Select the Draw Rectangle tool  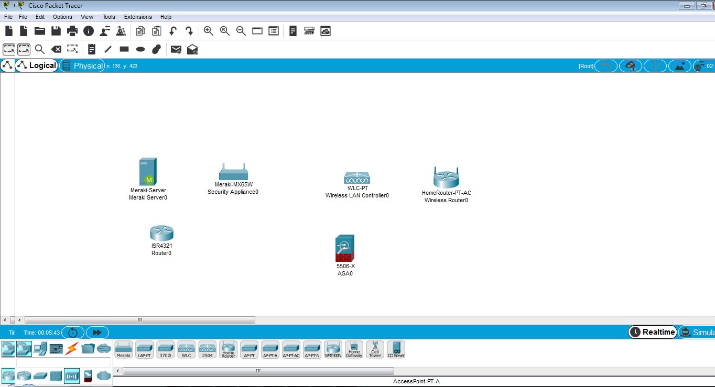[x=124, y=49]
